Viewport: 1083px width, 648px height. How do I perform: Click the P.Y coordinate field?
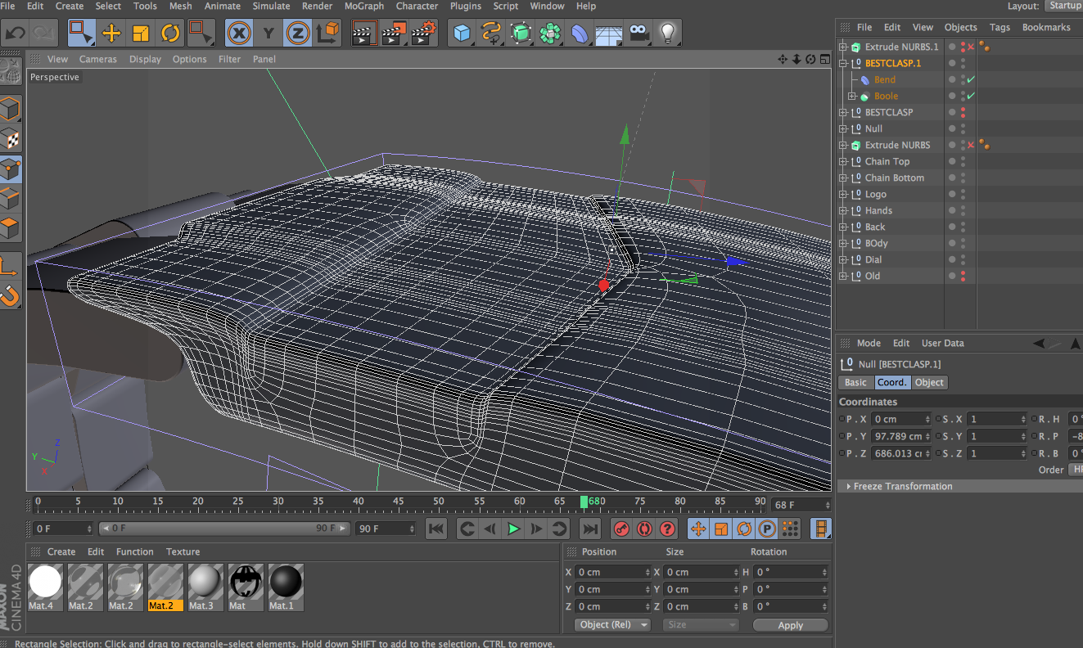(x=901, y=436)
